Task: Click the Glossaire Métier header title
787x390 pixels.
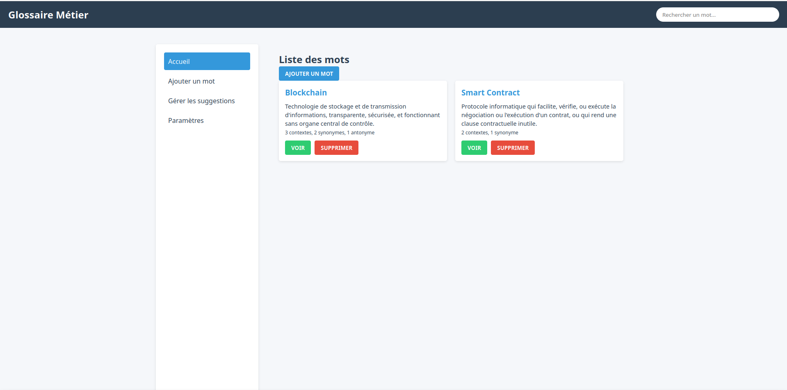Action: point(48,15)
